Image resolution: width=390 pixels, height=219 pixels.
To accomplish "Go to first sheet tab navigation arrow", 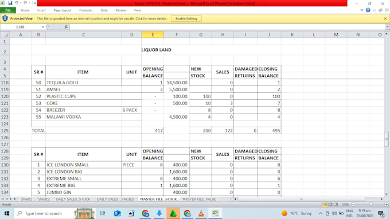I will point(2,199).
